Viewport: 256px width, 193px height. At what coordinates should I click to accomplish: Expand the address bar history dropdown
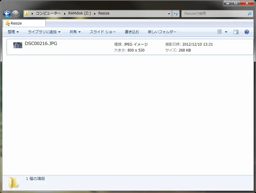[x=169, y=14]
